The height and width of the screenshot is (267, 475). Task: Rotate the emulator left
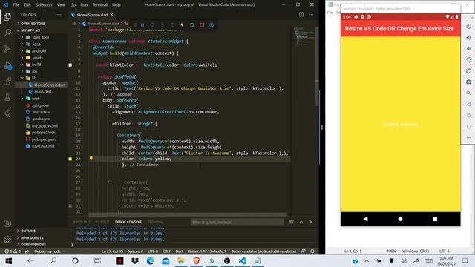468,59
